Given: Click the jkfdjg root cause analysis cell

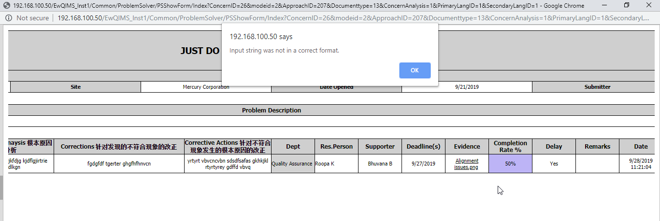Looking at the screenshot, I should pyautogui.click(x=31, y=164).
